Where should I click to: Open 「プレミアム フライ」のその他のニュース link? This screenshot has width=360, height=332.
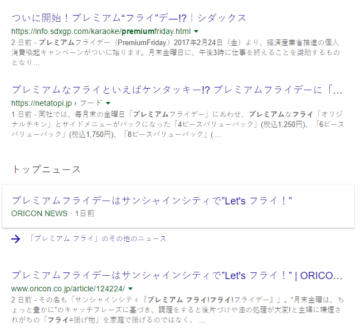[x=97, y=238]
